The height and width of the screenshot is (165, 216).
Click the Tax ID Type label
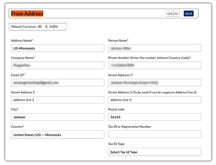[x=116, y=144]
